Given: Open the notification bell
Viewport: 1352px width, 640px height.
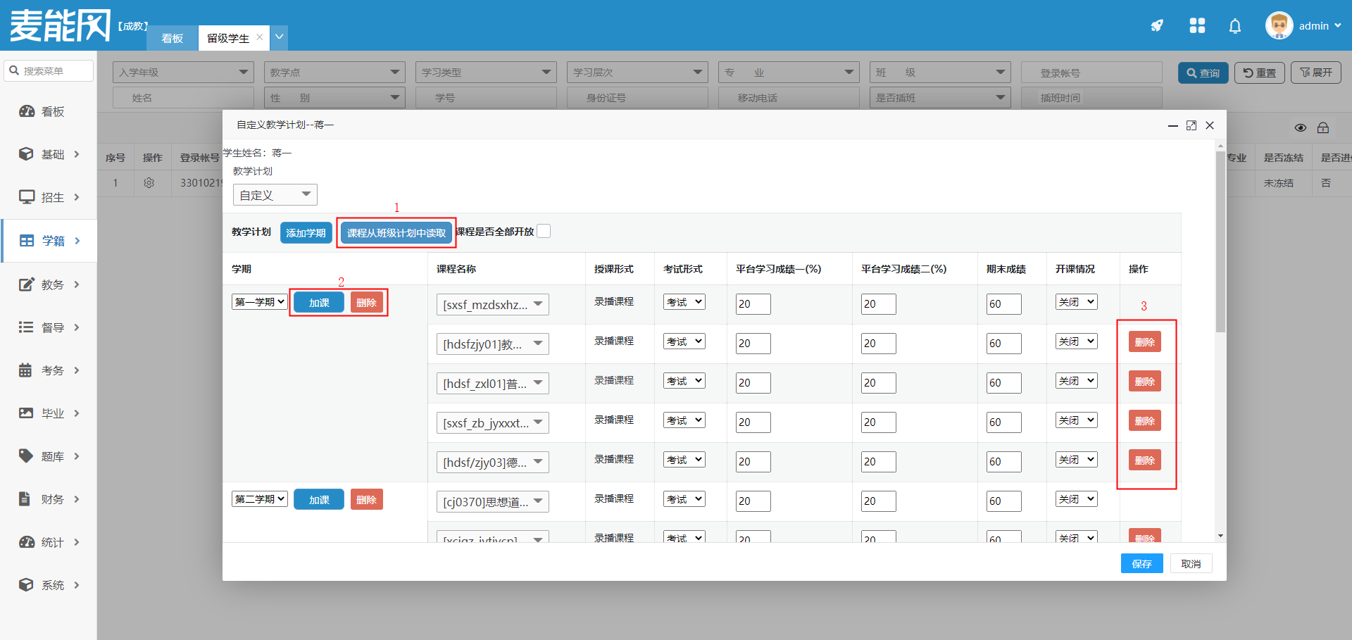Looking at the screenshot, I should pyautogui.click(x=1235, y=26).
